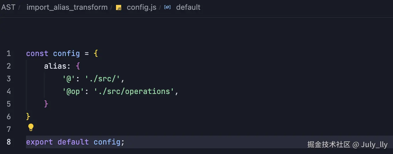Select line number 8 in gutter
The image size is (393, 154).
[9, 142]
